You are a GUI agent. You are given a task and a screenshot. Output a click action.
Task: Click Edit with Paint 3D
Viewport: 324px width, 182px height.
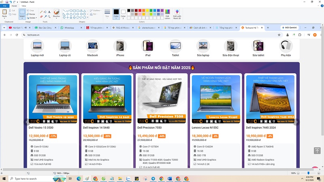point(177,14)
